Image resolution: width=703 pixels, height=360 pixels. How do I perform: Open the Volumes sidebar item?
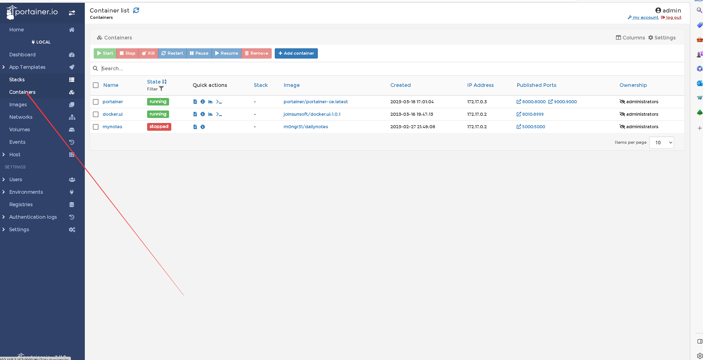click(19, 130)
